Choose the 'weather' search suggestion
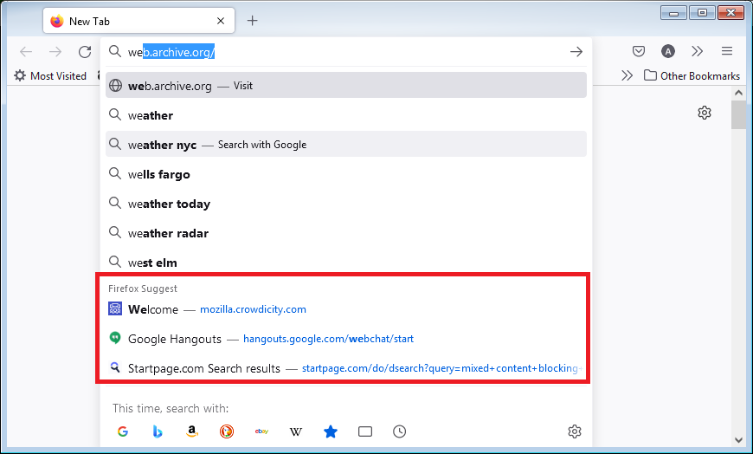 point(345,115)
